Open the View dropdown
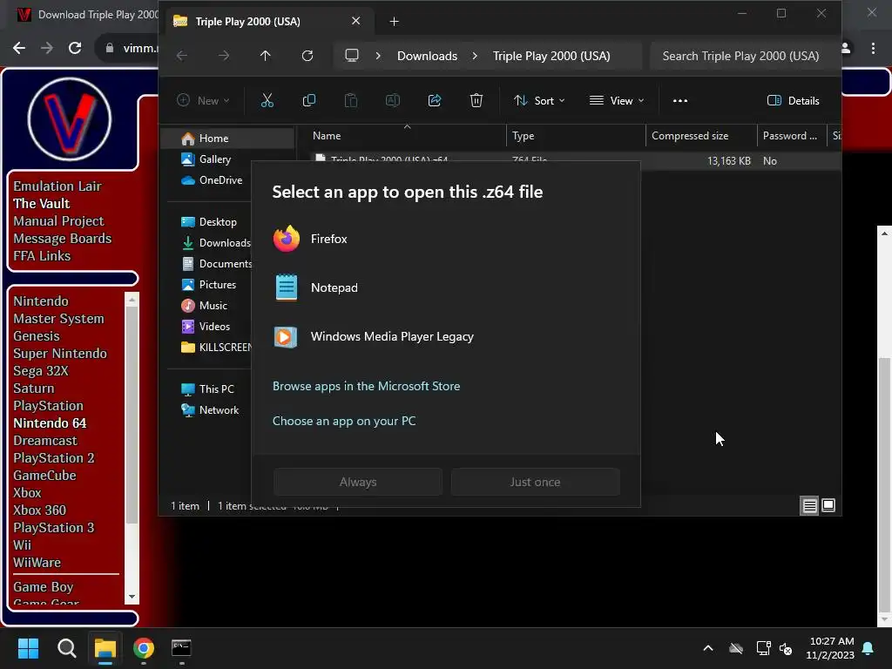 click(x=617, y=101)
